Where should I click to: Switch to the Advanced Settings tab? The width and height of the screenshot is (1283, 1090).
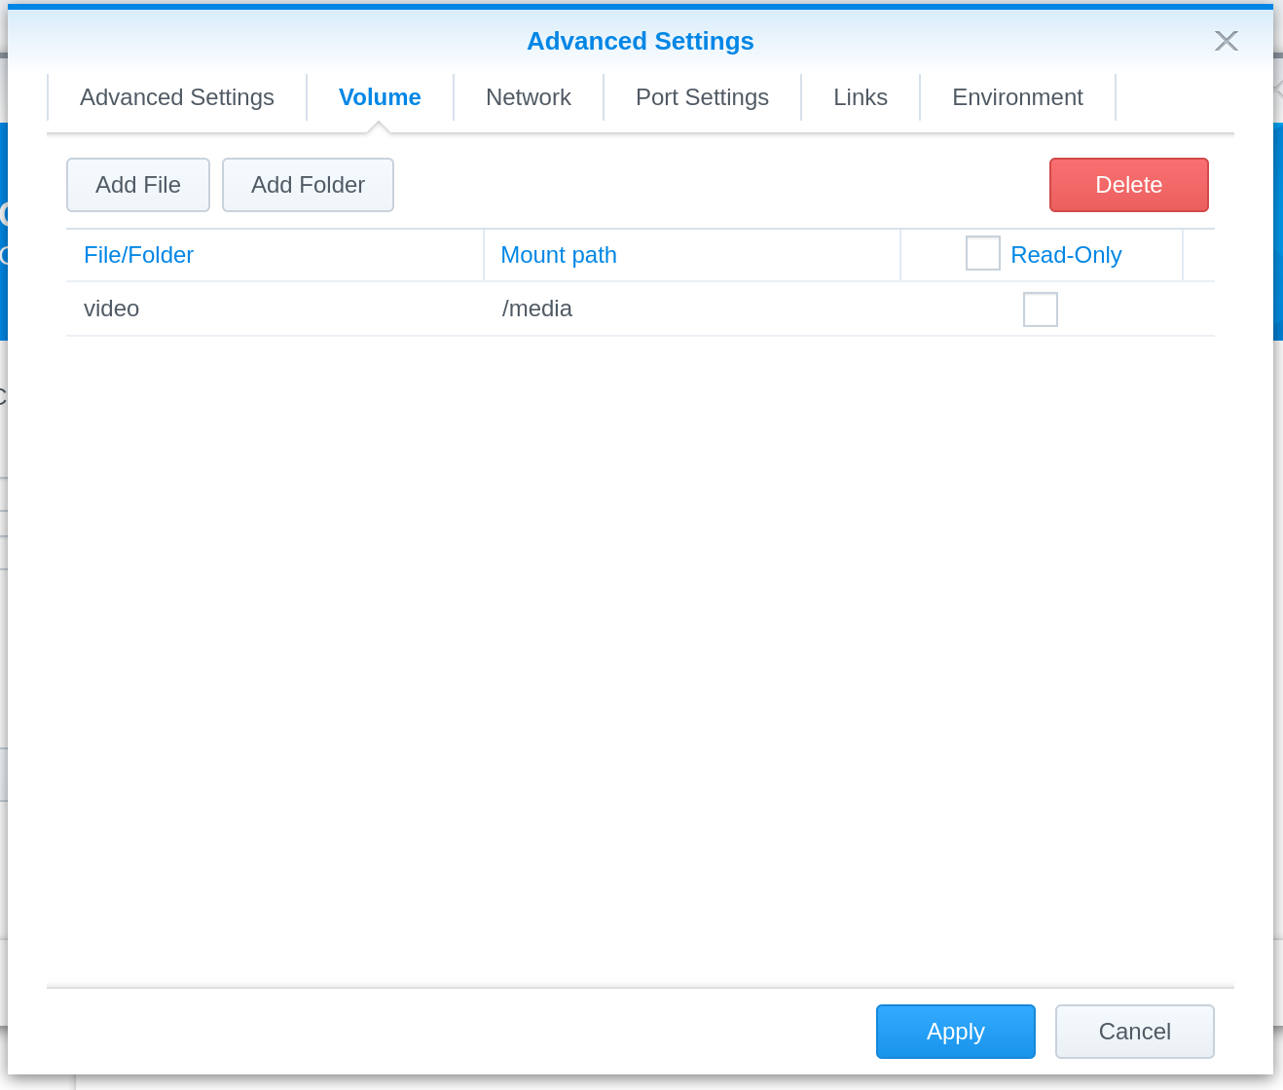[x=176, y=97]
